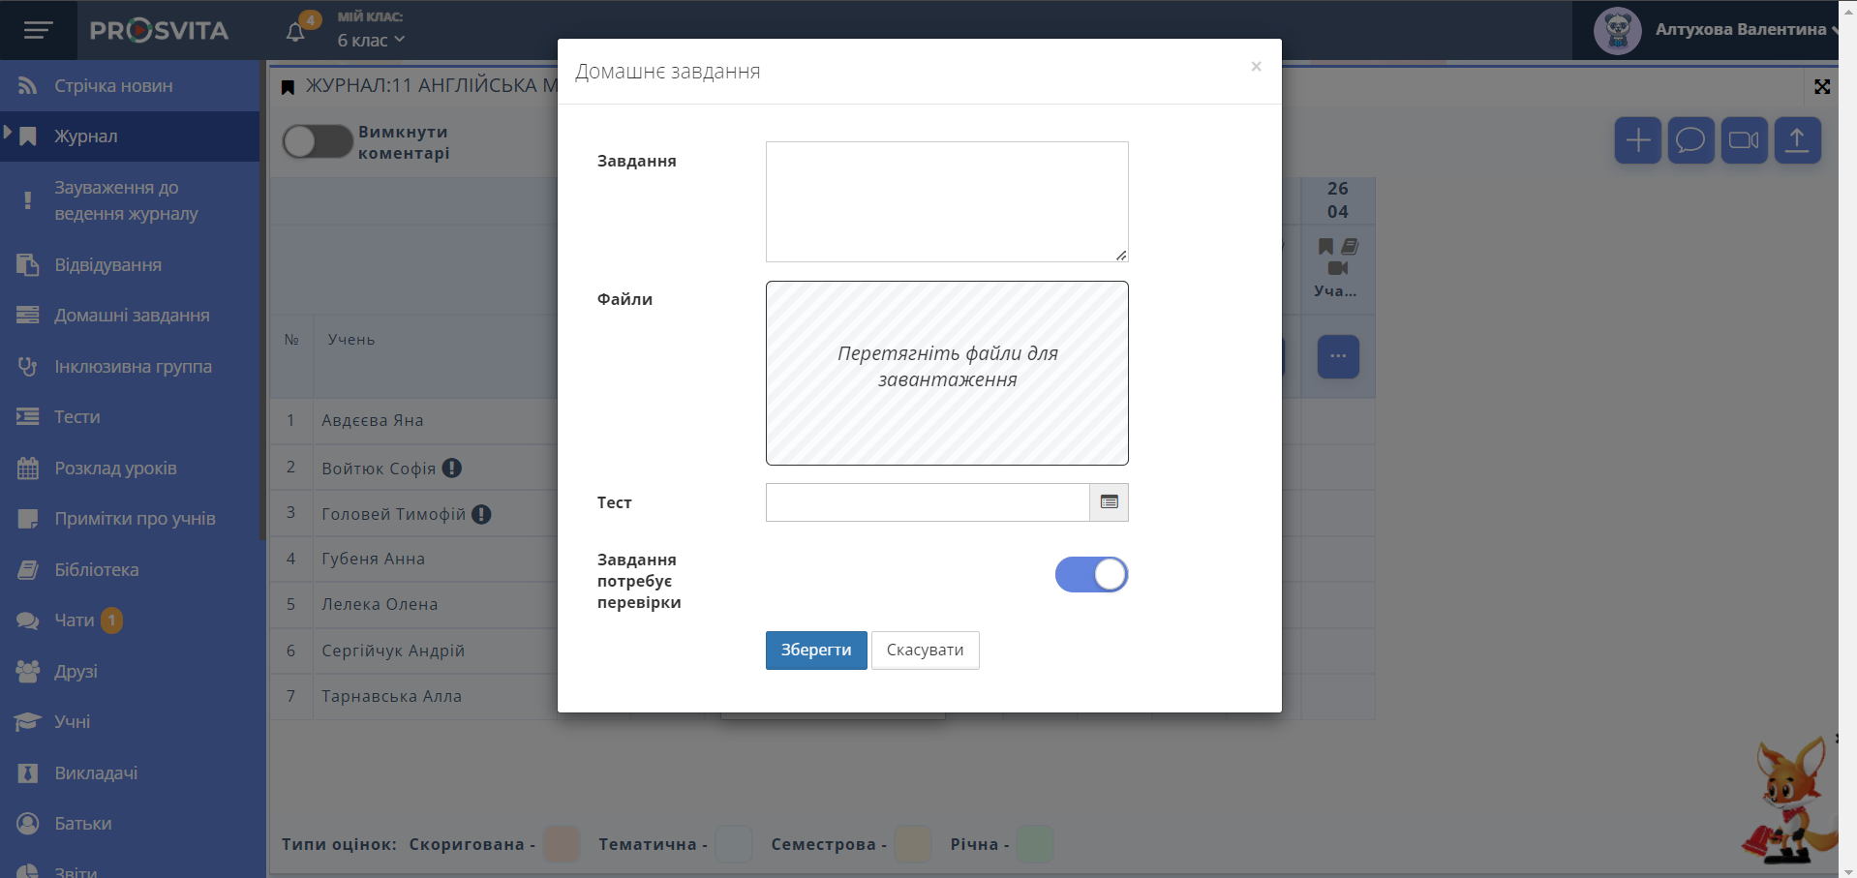Image resolution: width=1857 pixels, height=878 pixels.
Task: Click 'Скасувати' to cancel
Action: coord(925,651)
